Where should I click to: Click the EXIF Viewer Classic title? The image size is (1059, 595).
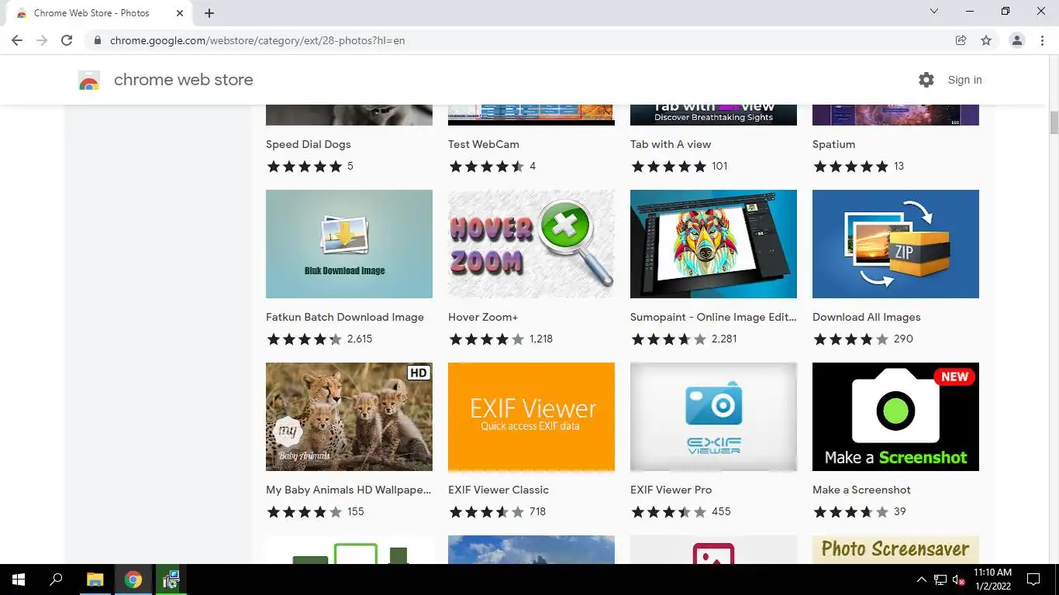coord(498,490)
